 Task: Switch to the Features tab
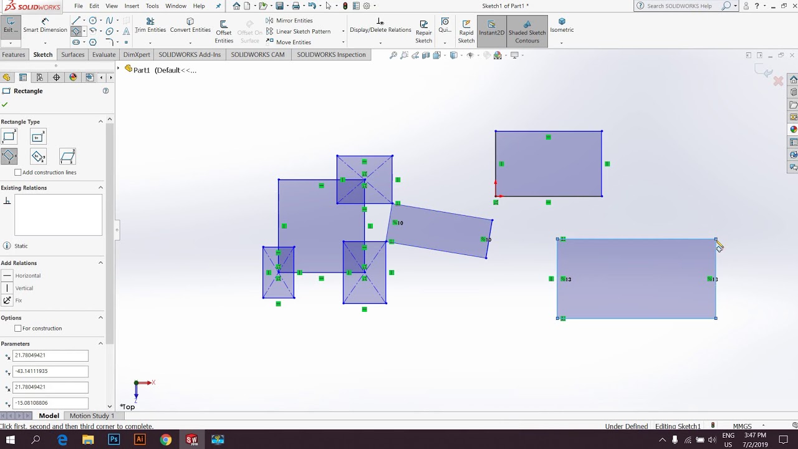tap(13, 55)
